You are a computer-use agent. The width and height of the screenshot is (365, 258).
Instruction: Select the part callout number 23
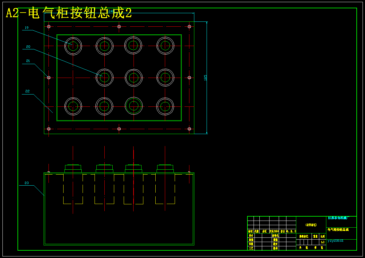(27, 183)
